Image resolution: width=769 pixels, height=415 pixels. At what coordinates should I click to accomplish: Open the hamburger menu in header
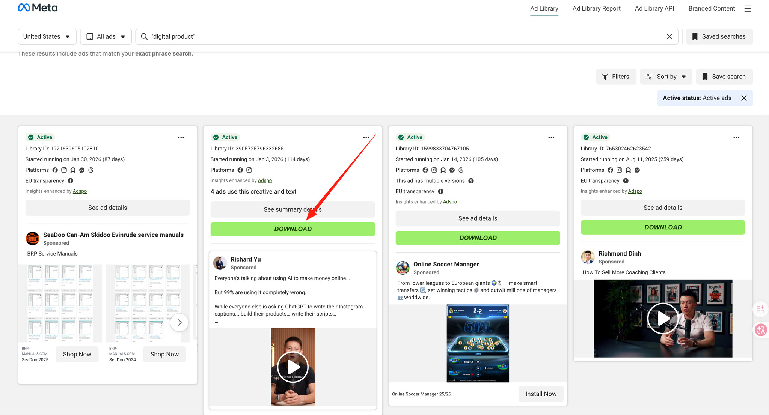pyautogui.click(x=747, y=8)
